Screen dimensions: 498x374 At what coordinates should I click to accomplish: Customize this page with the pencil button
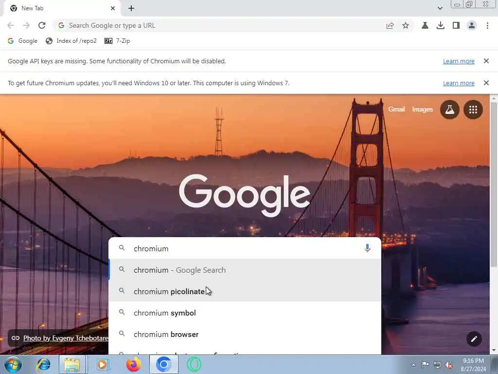pos(474,339)
